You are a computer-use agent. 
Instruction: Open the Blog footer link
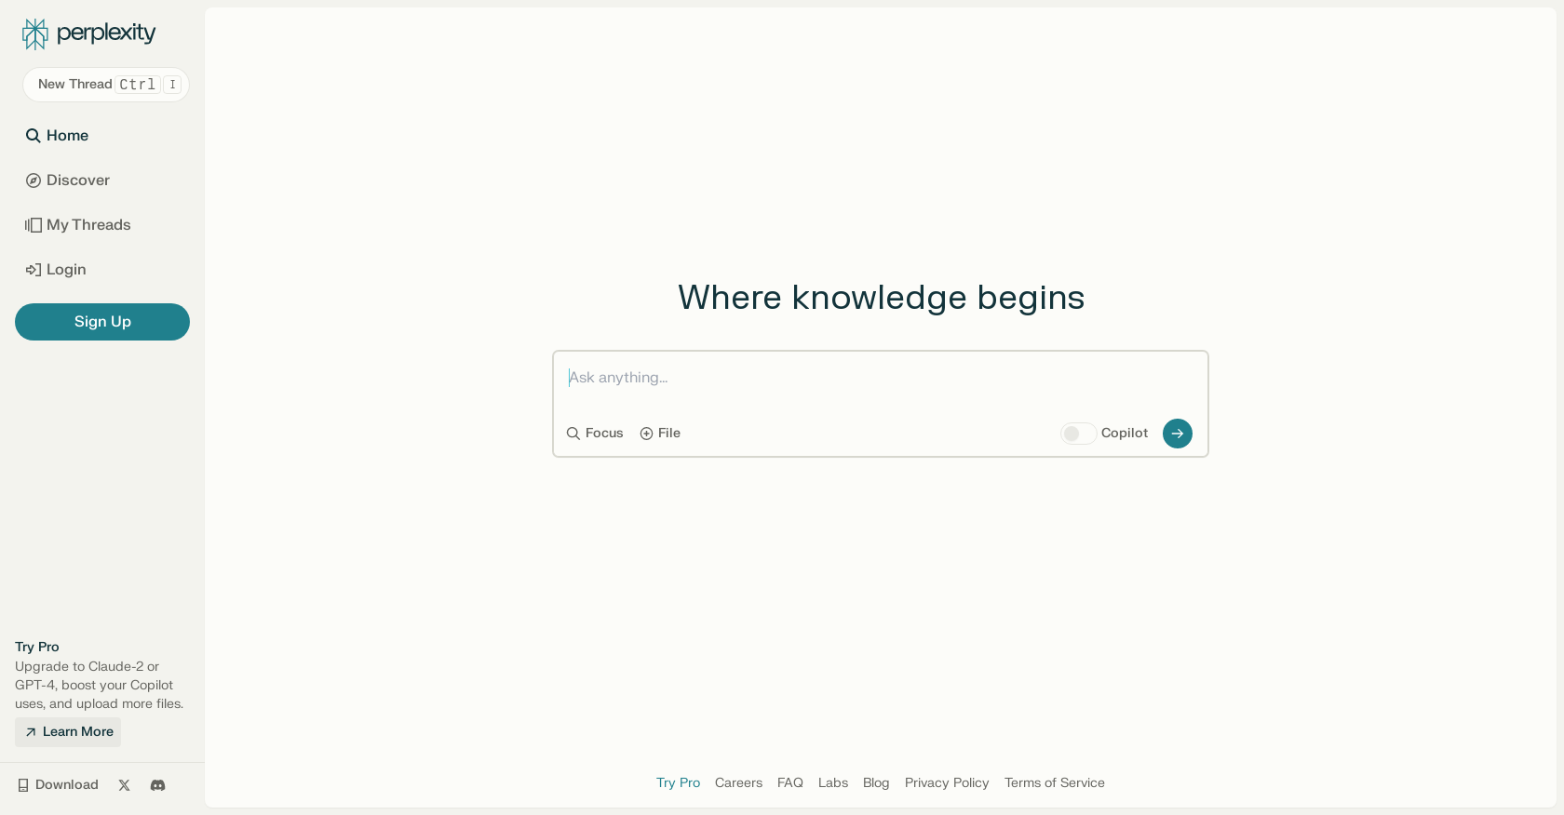tap(876, 783)
